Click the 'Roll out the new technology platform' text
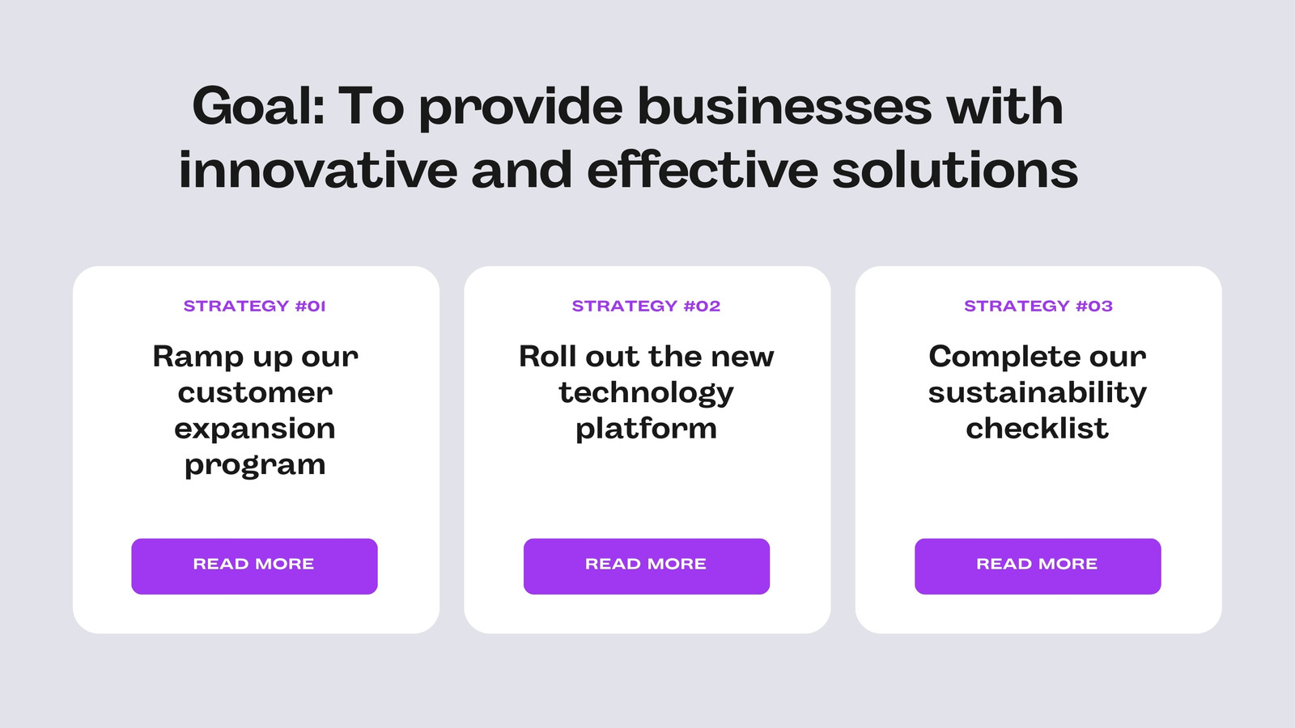Image resolution: width=1295 pixels, height=728 pixels. click(x=647, y=392)
